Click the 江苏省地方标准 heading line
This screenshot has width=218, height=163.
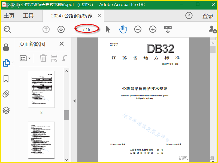pos(146,58)
